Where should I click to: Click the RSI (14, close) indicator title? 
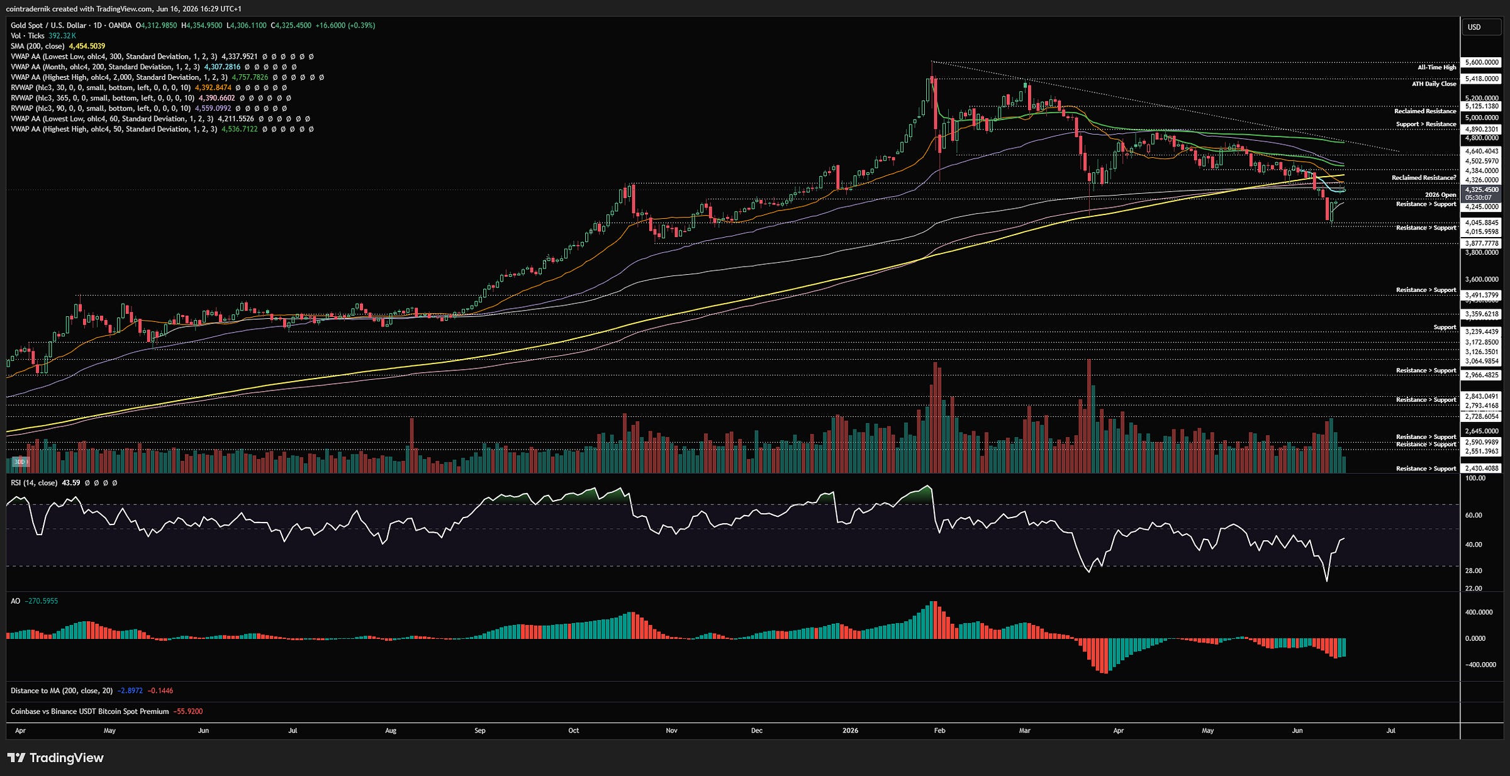point(34,483)
